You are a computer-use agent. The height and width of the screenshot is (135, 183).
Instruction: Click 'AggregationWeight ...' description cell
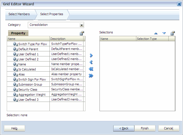click(67, 94)
